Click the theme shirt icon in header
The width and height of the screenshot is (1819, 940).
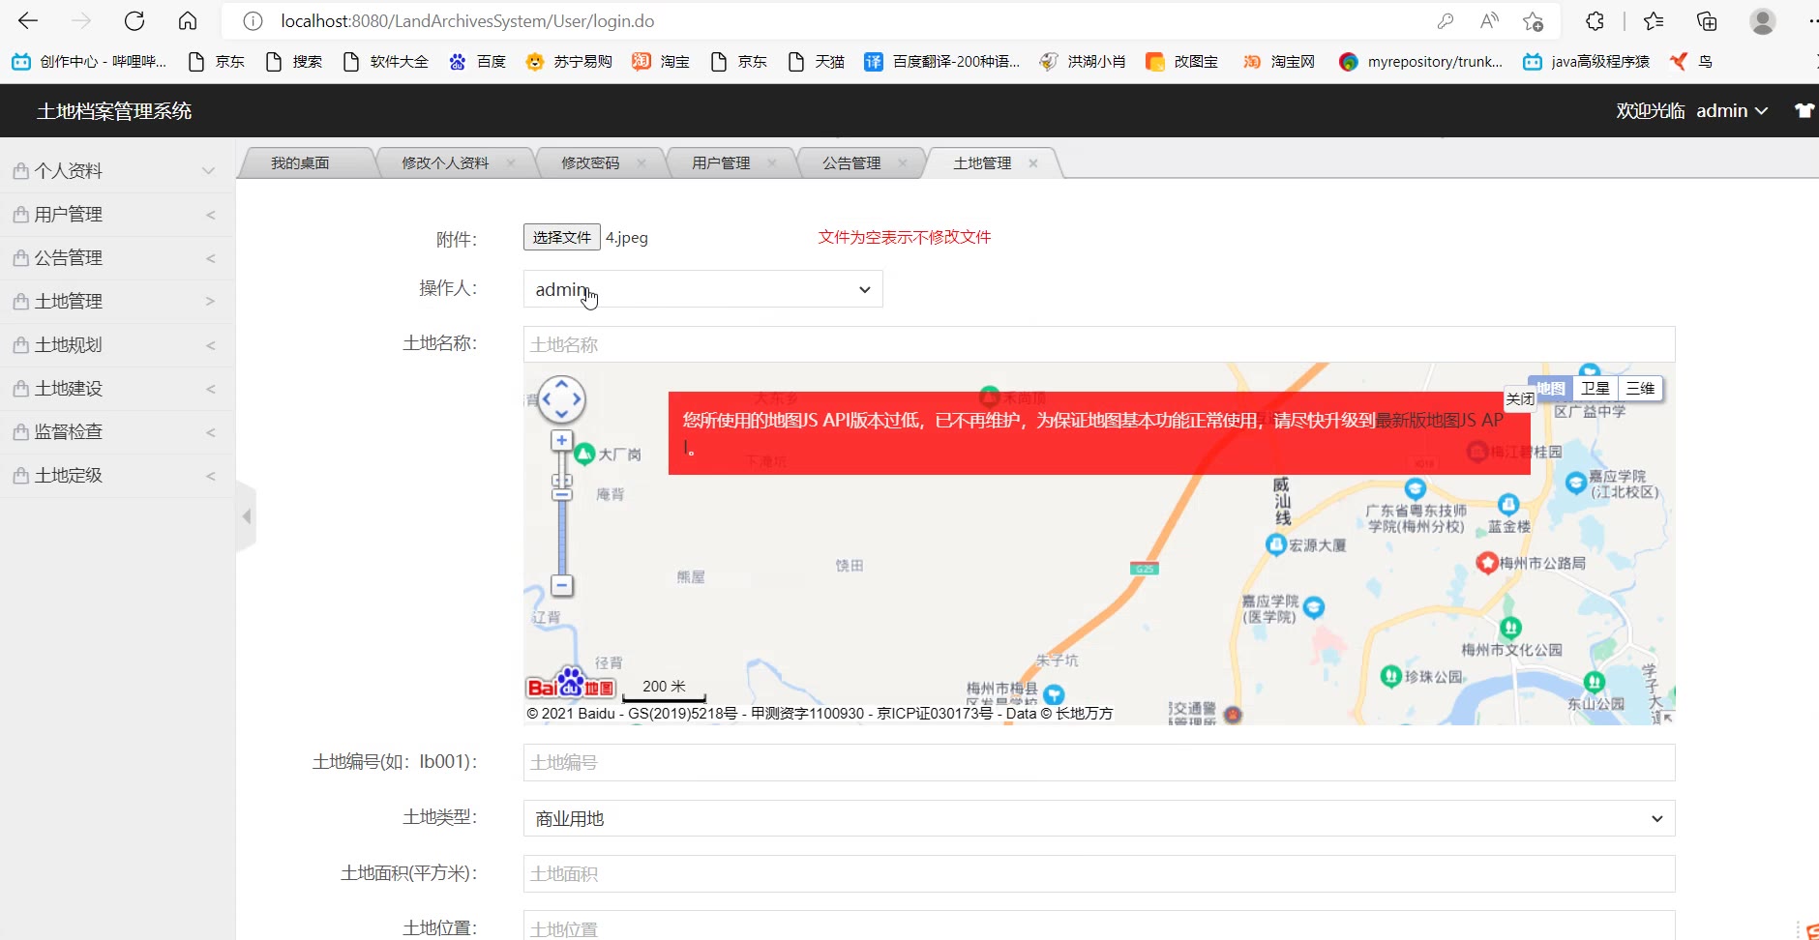(x=1804, y=110)
